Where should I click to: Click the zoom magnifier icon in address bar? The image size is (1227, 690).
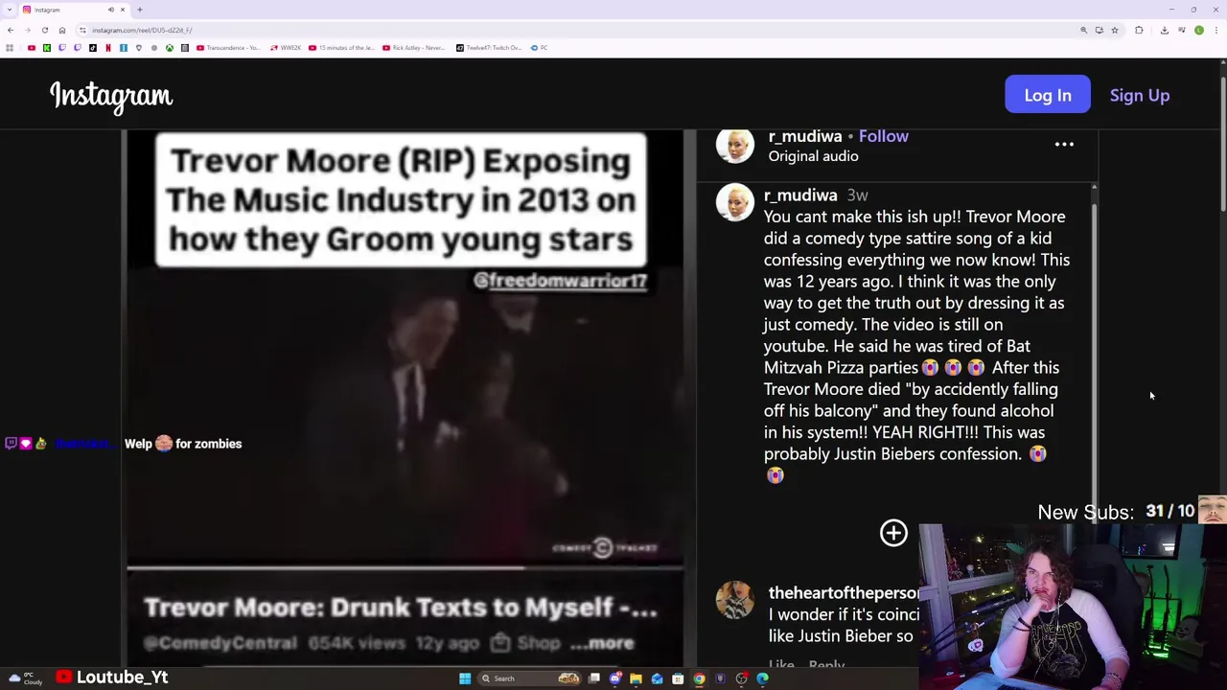pyautogui.click(x=1084, y=31)
